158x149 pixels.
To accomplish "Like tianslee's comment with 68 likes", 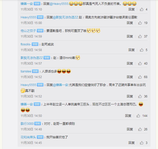I will click(x=140, y=77).
